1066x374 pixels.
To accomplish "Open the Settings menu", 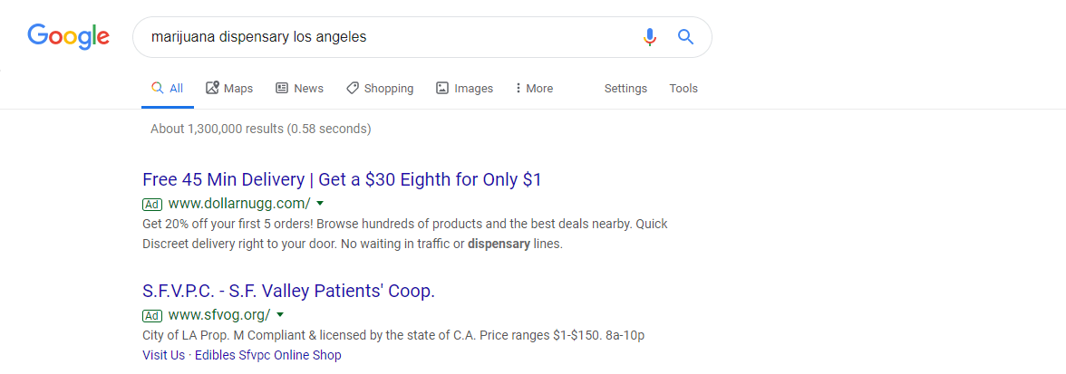I will click(625, 88).
